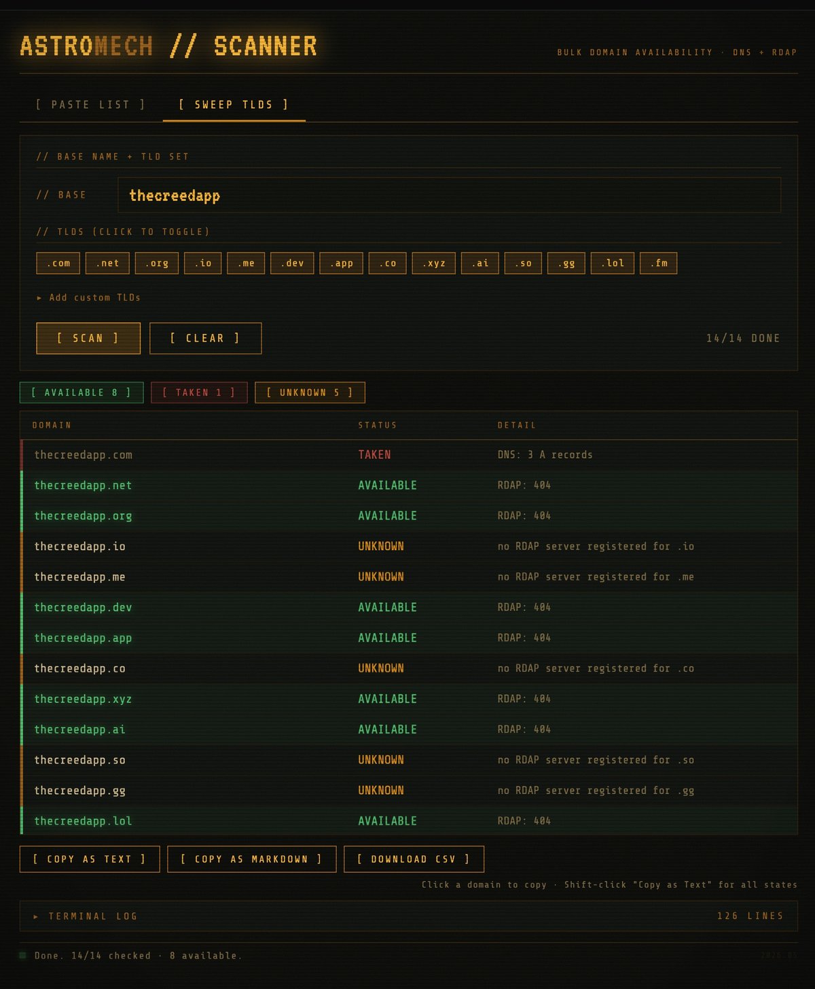Switch to the Paste List tab
The width and height of the screenshot is (815, 989).
coord(90,105)
